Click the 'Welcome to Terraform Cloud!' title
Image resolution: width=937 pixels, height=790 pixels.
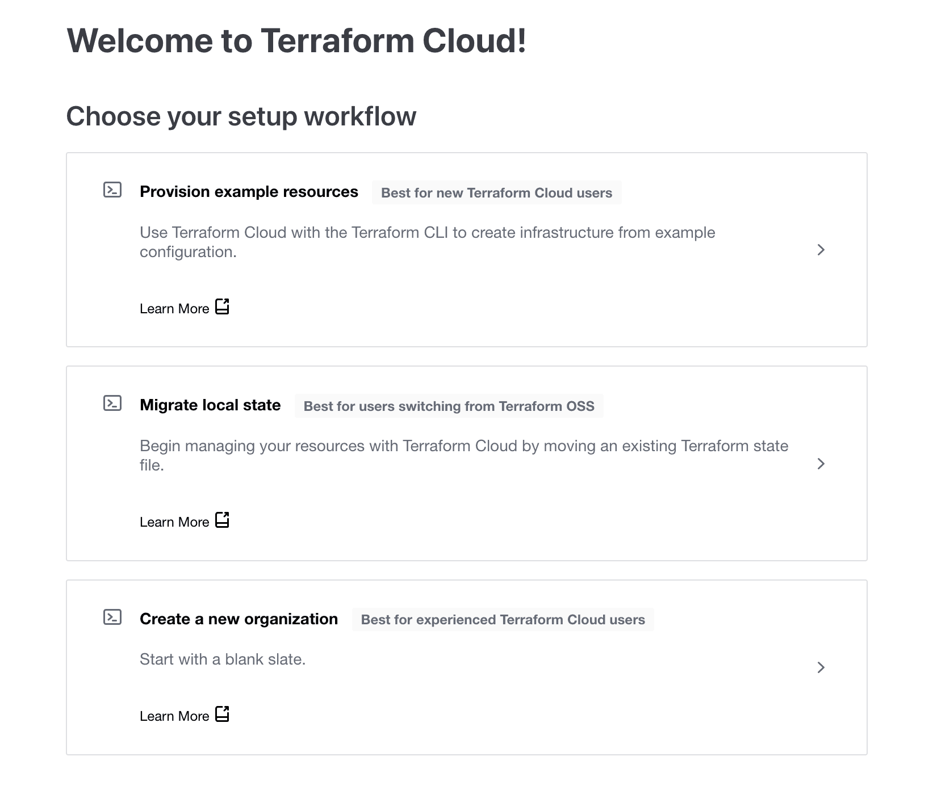click(x=296, y=41)
